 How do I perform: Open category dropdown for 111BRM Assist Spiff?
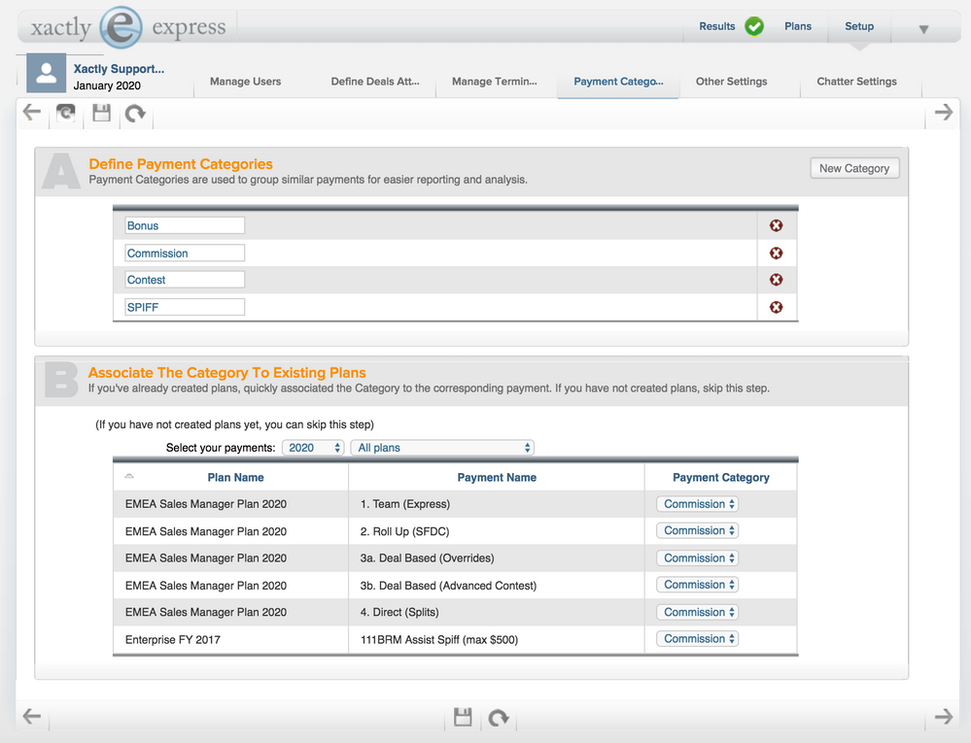(697, 638)
